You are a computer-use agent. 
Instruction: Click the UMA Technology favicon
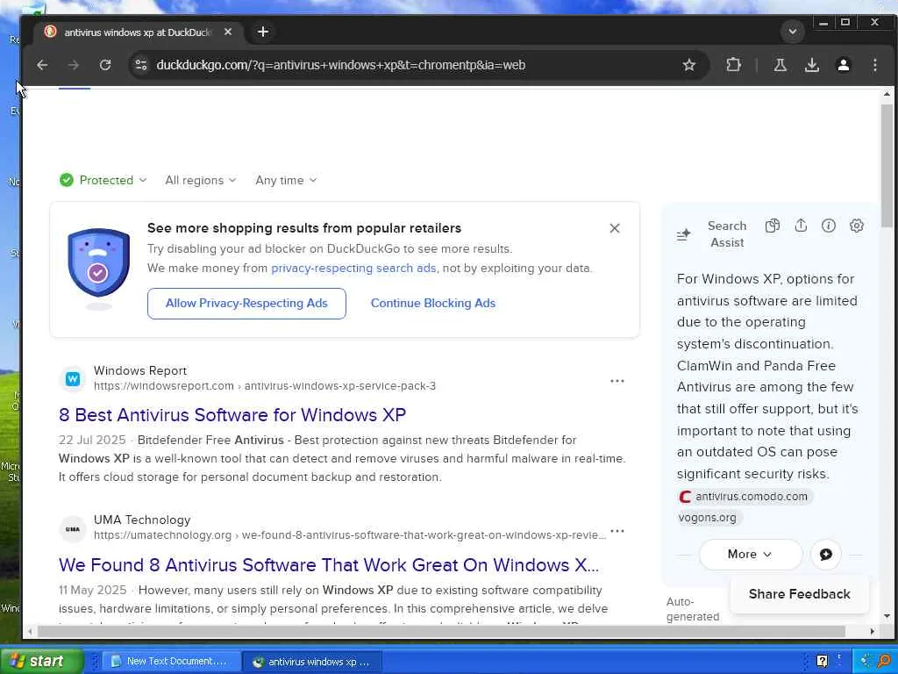pyautogui.click(x=73, y=528)
